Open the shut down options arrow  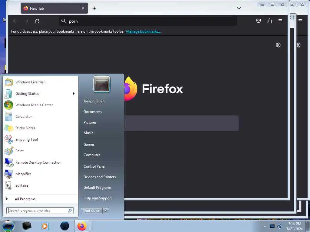(x=106, y=211)
